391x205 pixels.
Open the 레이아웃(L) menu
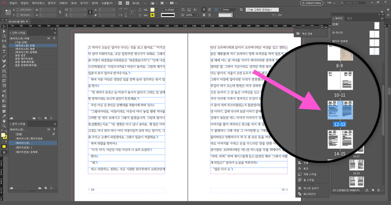(x=38, y=3)
